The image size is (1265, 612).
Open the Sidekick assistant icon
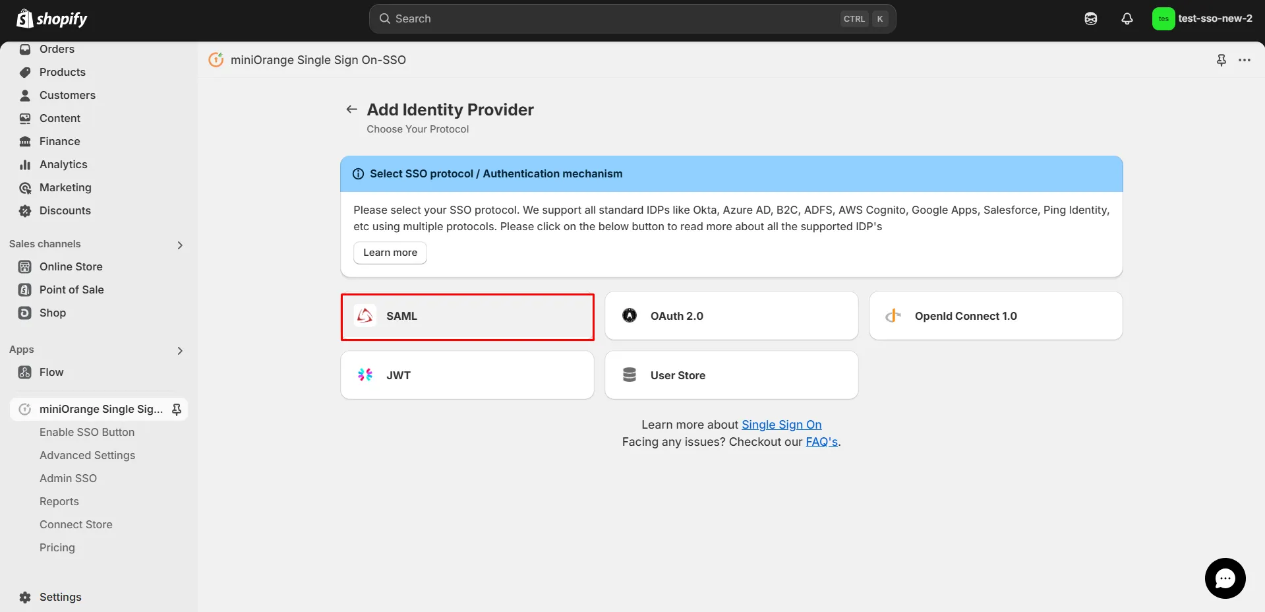click(1091, 18)
